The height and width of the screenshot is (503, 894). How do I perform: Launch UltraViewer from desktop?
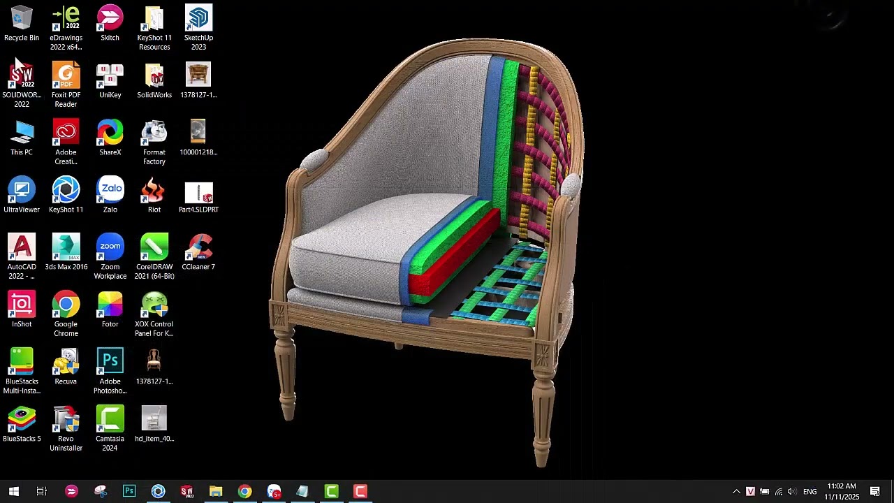[22, 196]
